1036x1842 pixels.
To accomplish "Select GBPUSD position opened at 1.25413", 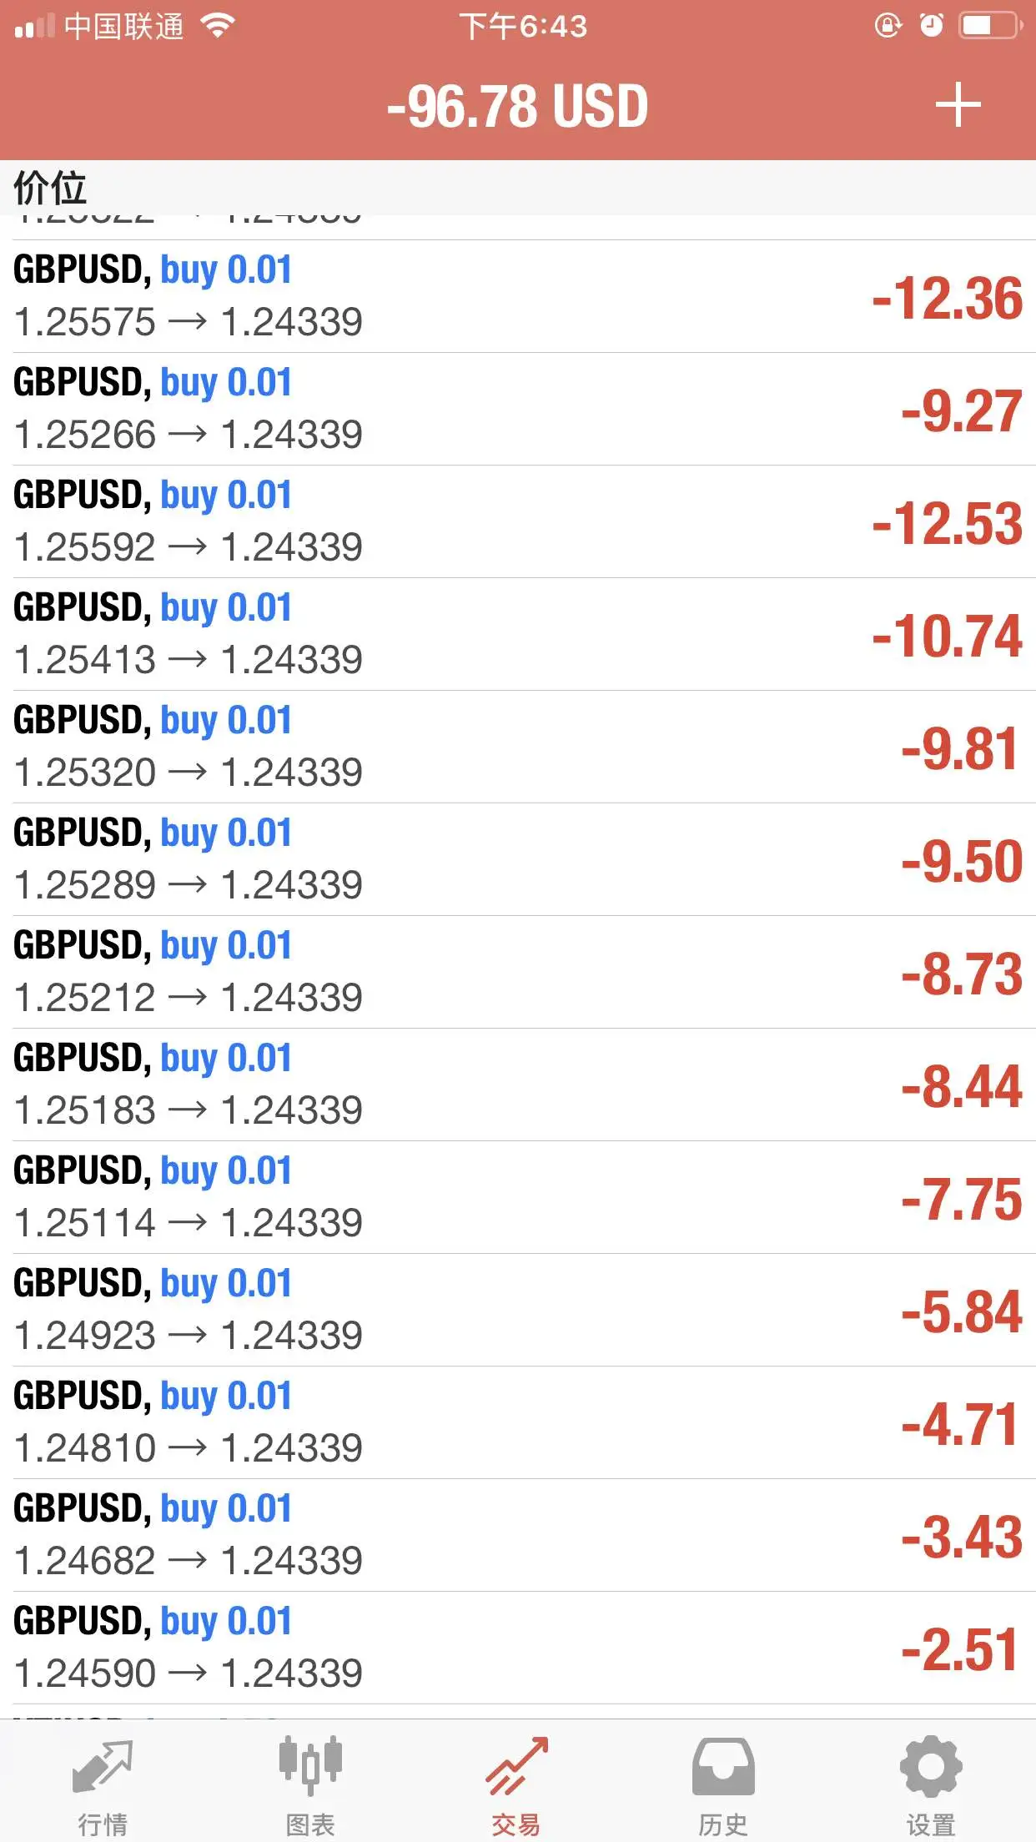I will [x=518, y=635].
